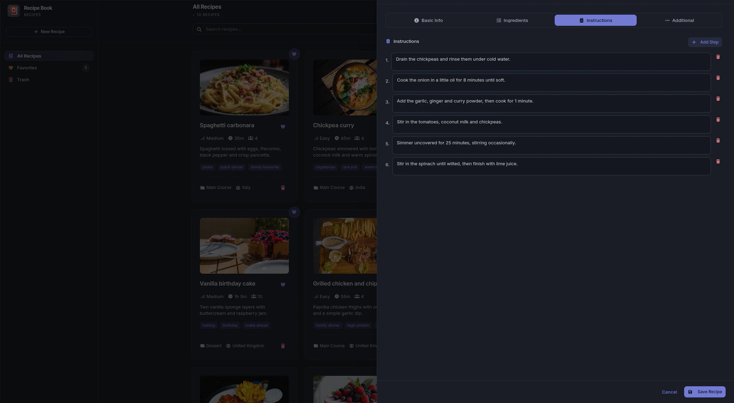Click heart badge above the Spaghetti carbonara card
734x403 pixels.
pos(294,54)
